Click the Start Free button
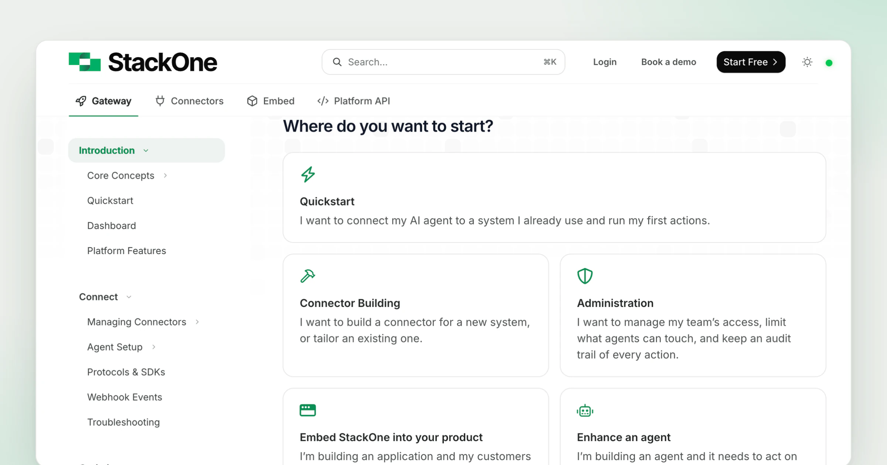887x465 pixels. coord(751,62)
